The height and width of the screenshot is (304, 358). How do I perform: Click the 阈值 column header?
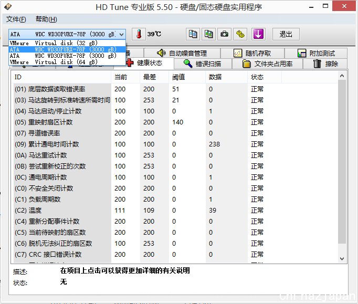point(187,77)
